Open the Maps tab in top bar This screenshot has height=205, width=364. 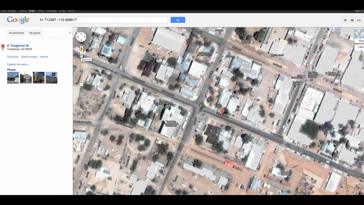coord(32,11)
